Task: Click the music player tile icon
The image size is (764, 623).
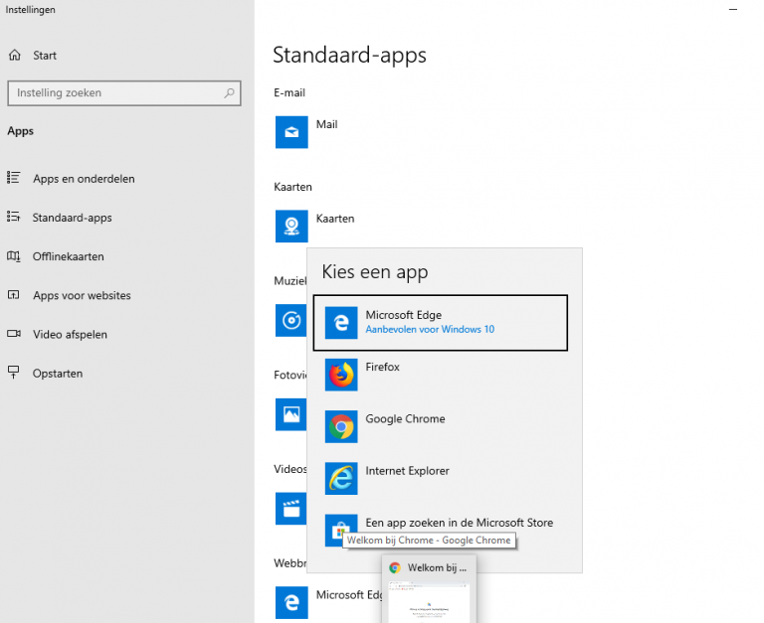Action: (x=290, y=320)
